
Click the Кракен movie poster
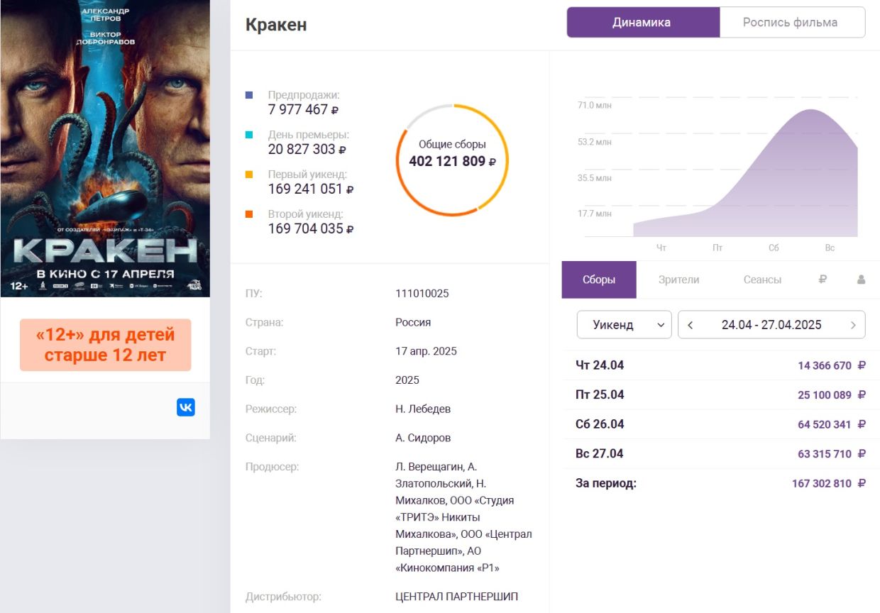105,148
